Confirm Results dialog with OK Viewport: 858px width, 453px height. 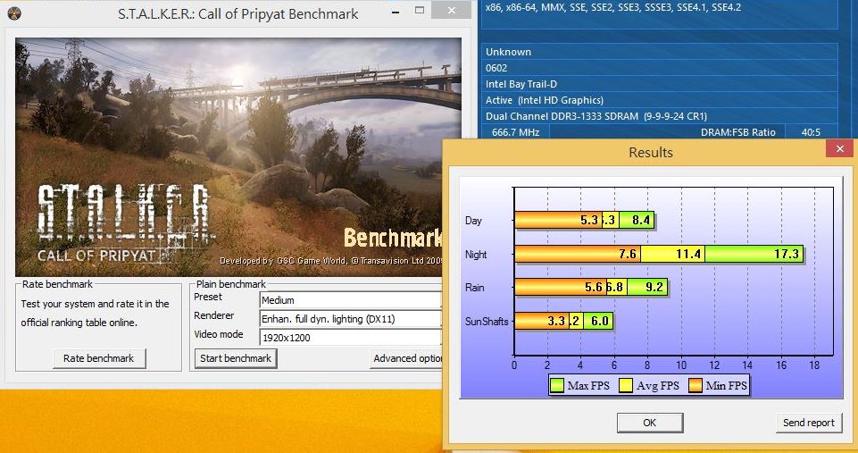pyautogui.click(x=649, y=423)
